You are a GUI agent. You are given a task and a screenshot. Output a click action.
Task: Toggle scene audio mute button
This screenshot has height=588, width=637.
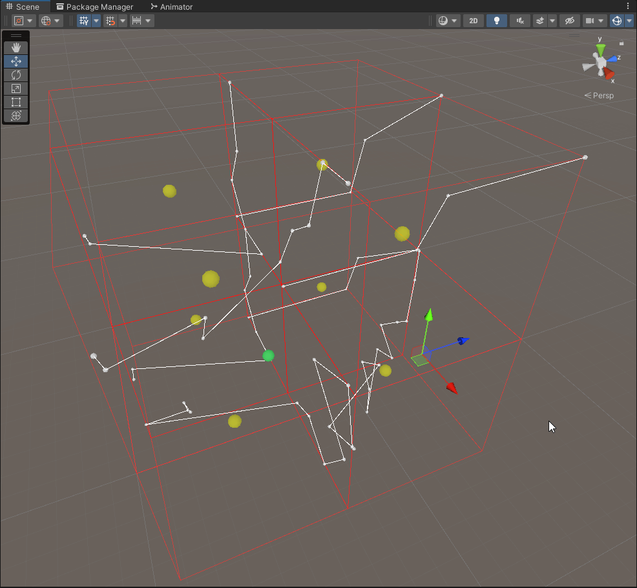point(519,21)
